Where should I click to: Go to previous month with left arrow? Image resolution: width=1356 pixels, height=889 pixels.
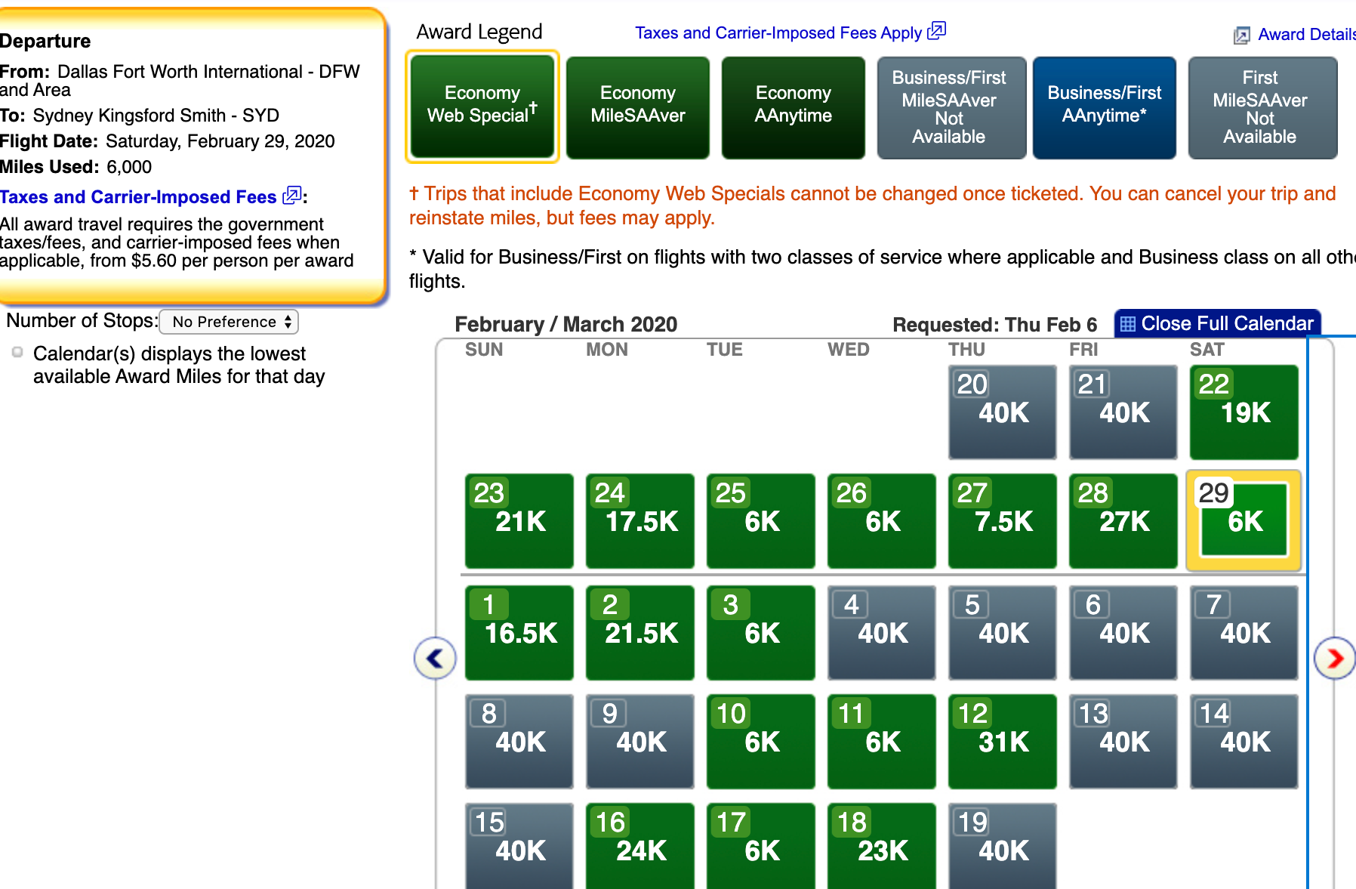coord(435,659)
